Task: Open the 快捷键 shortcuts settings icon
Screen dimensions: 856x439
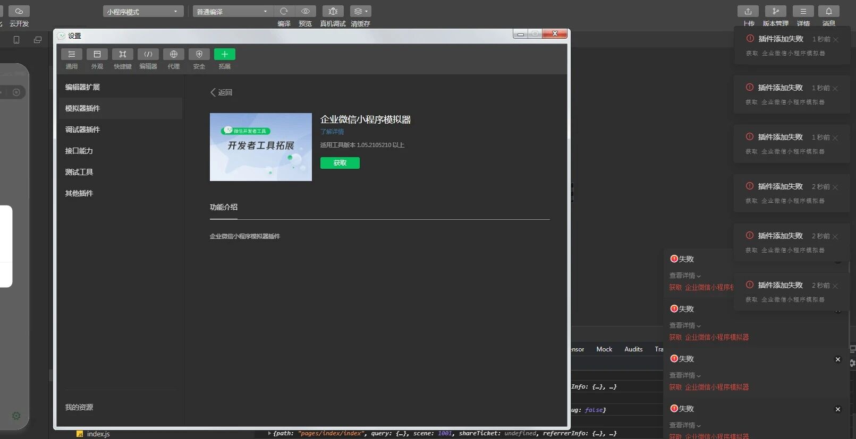Action: 123,54
